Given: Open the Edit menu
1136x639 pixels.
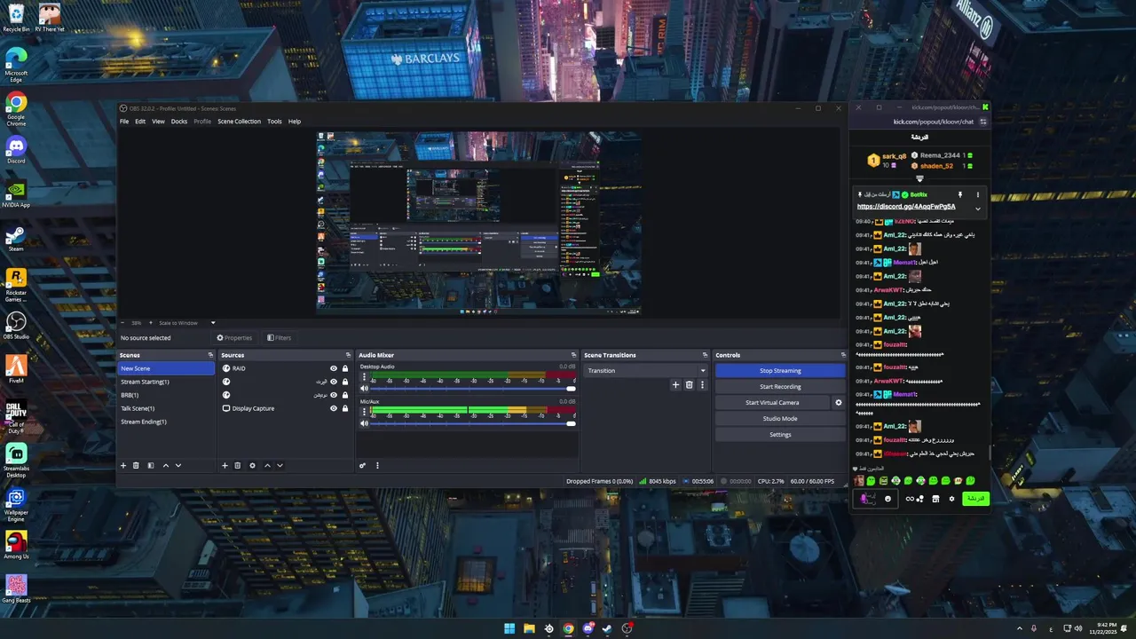Looking at the screenshot, I should (140, 122).
